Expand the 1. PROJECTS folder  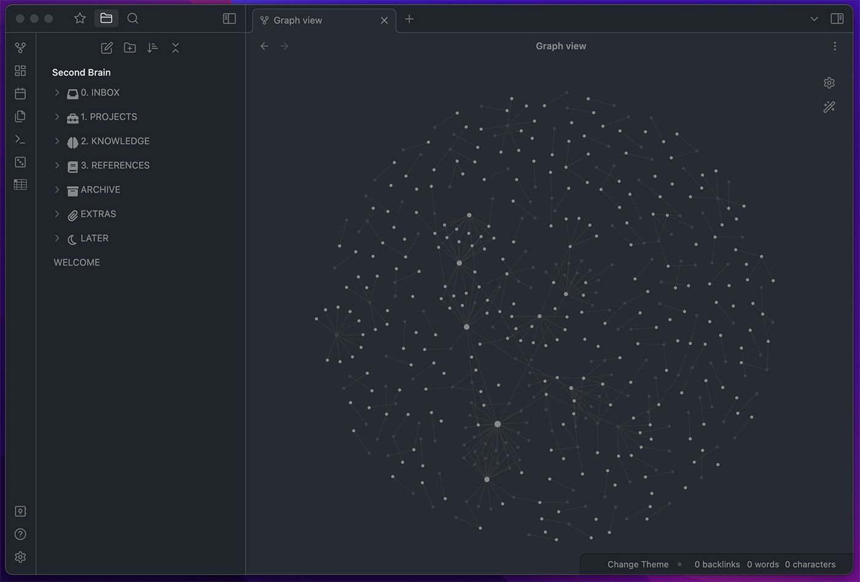click(x=57, y=117)
